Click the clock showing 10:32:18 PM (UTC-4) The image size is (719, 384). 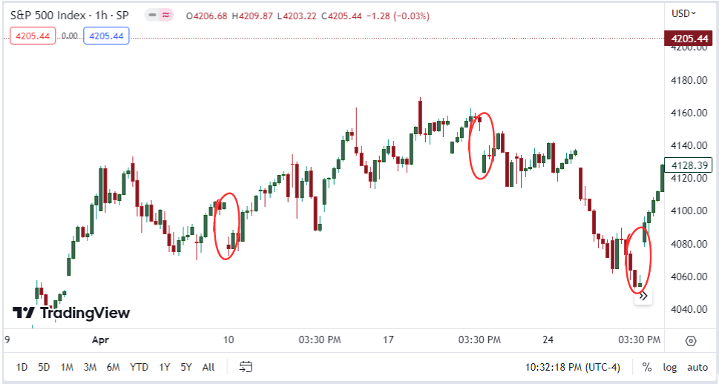click(572, 367)
